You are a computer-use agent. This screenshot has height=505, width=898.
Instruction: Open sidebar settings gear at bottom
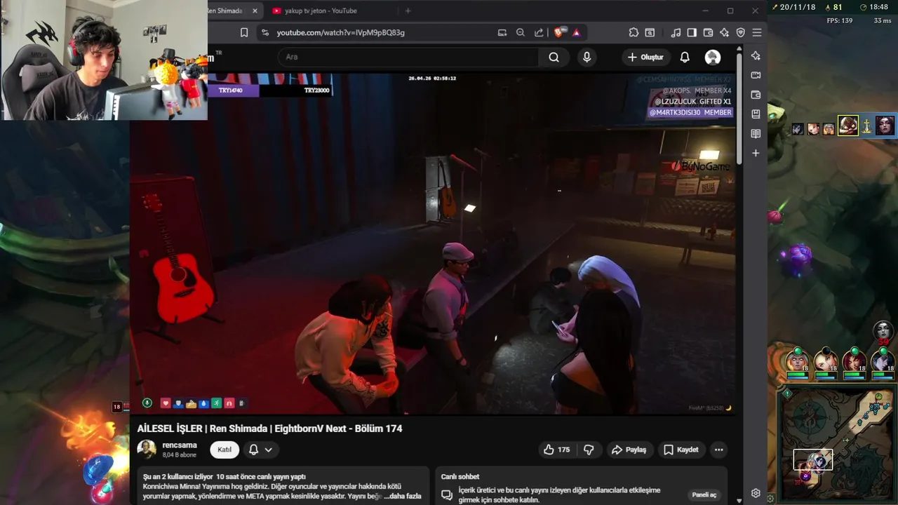(x=756, y=493)
